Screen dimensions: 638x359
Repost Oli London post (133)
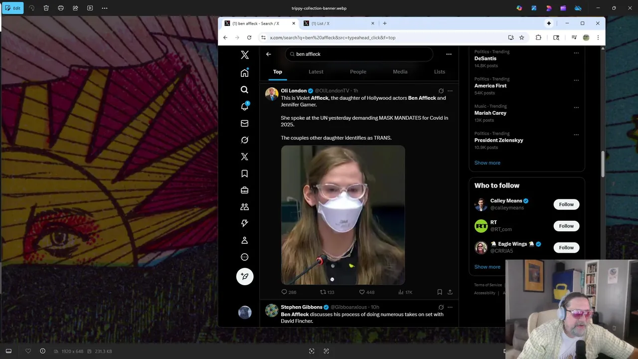327,292
